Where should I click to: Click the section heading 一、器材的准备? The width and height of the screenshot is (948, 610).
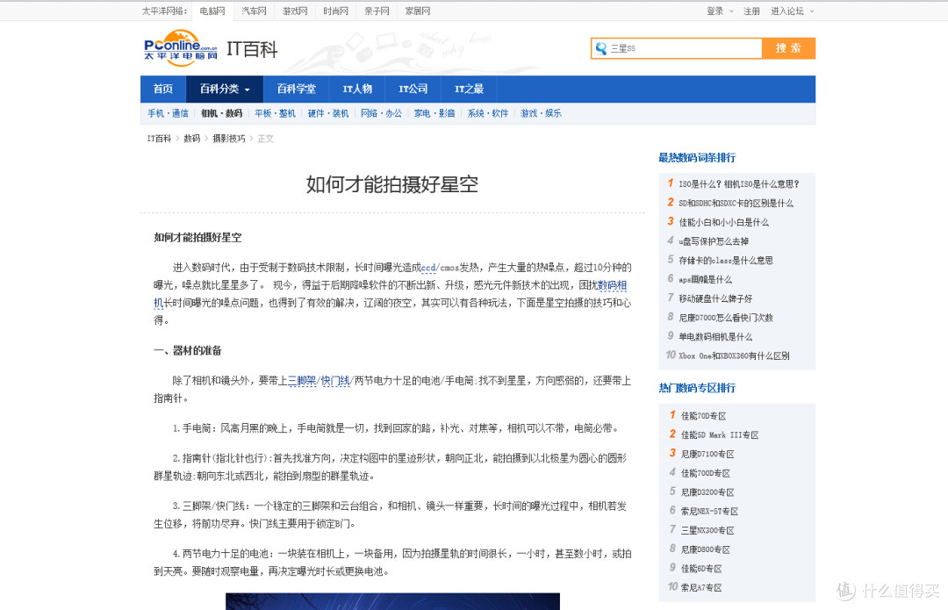[188, 351]
